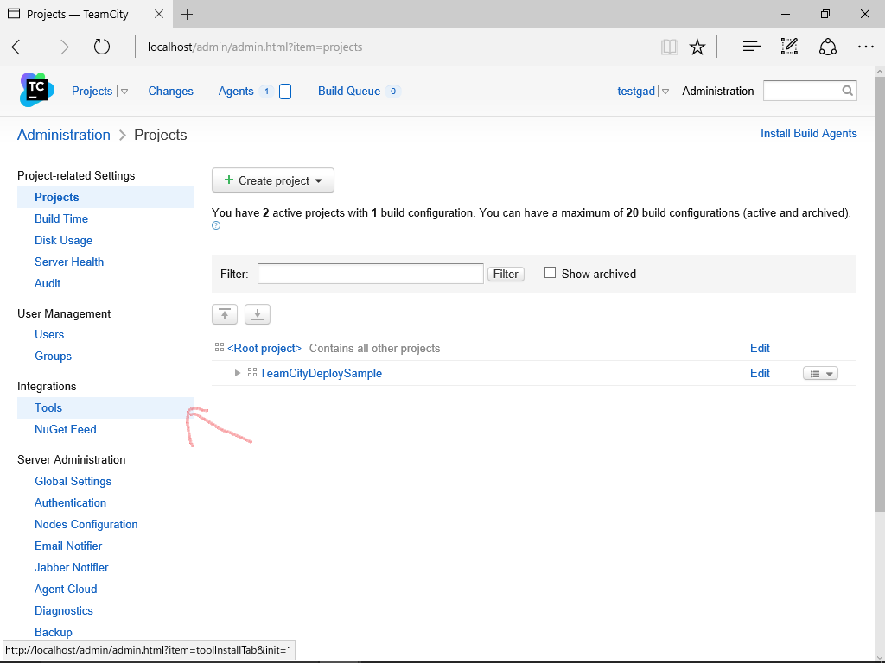Open Projects in top navigation
The height and width of the screenshot is (663, 885).
coord(92,91)
